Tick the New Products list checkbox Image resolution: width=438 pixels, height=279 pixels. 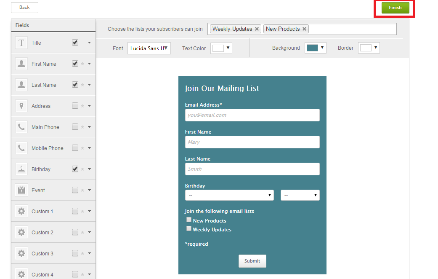(189, 220)
